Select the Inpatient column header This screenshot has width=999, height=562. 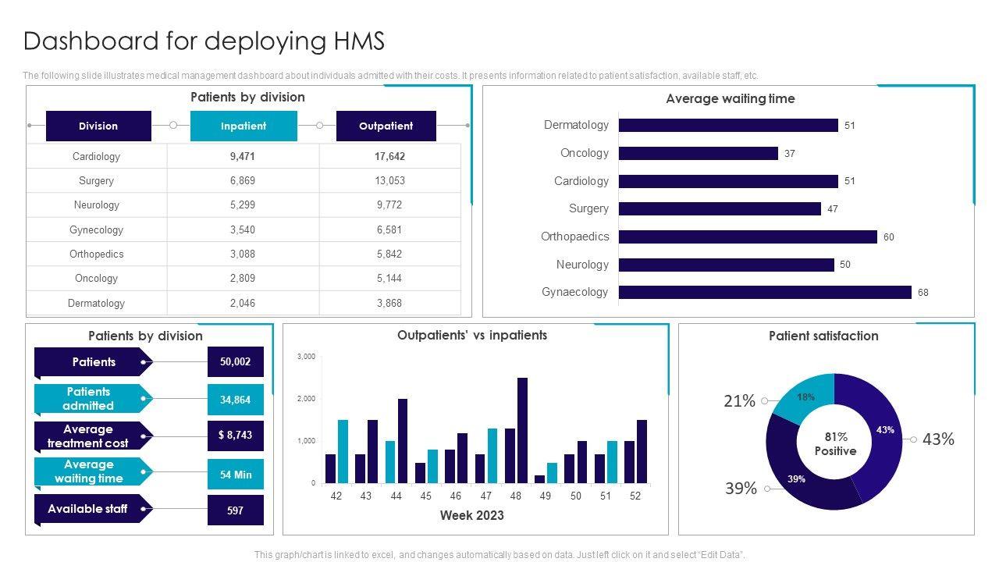[x=244, y=126]
